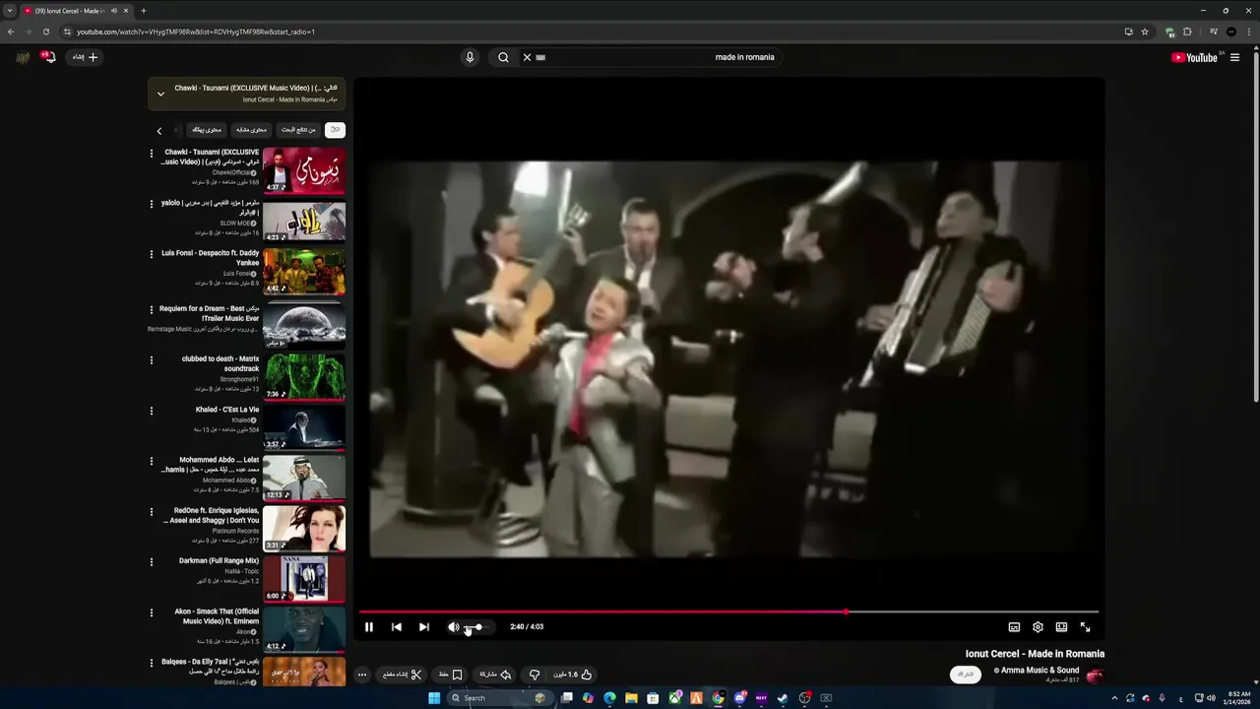Dislike the video with thumbs down
The image size is (1260, 709).
tap(535, 675)
